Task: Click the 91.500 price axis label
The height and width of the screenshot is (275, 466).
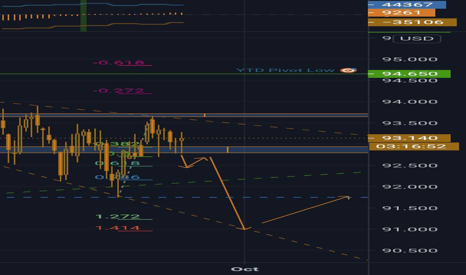Action: coord(410,208)
